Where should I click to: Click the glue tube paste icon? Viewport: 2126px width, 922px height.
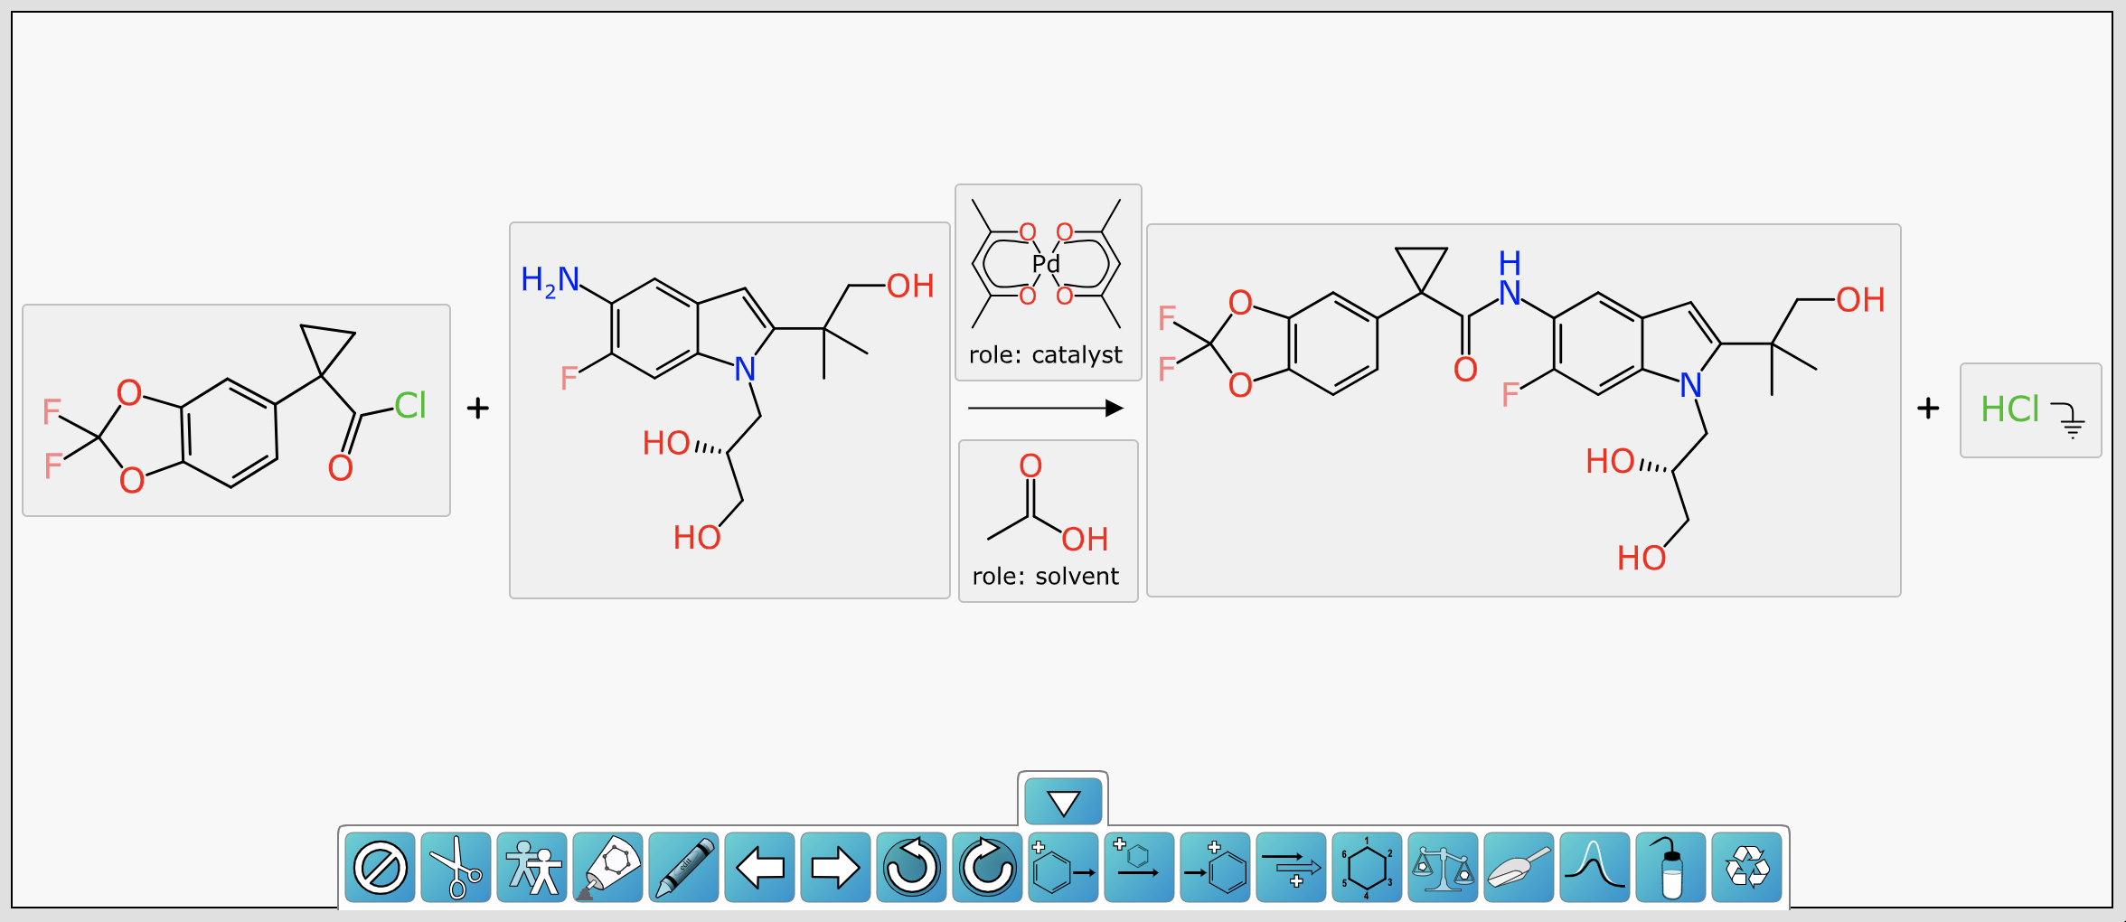(607, 868)
